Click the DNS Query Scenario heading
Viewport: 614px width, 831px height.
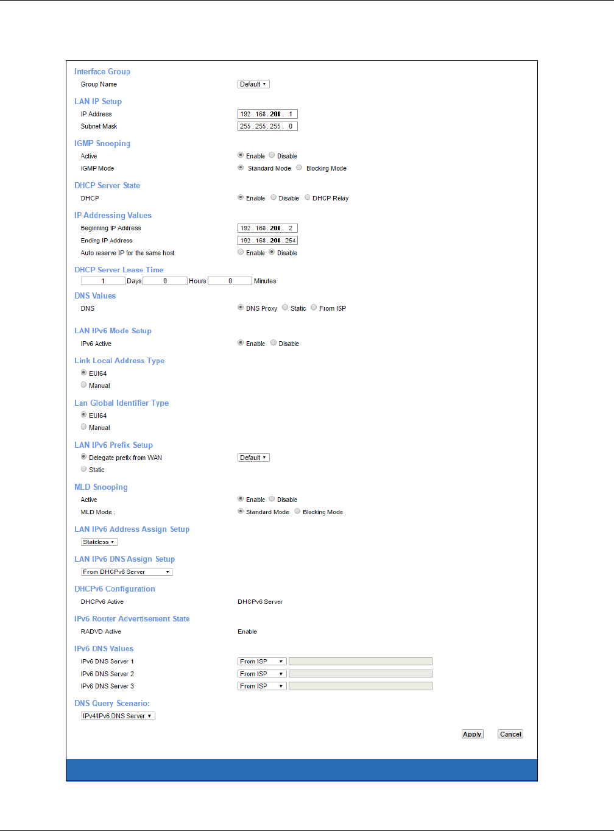[x=112, y=703]
